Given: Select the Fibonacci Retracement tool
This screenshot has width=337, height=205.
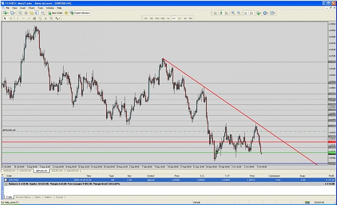Looking at the screenshot, I should 40,19.
